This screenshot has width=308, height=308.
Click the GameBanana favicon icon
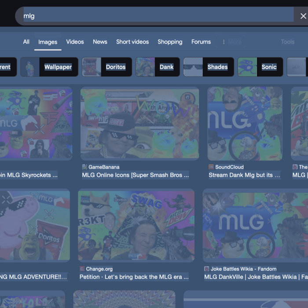click(x=84, y=167)
